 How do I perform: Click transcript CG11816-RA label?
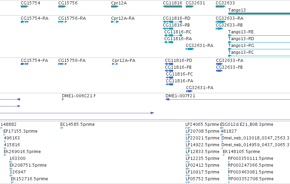pyautogui.click(x=178, y=39)
